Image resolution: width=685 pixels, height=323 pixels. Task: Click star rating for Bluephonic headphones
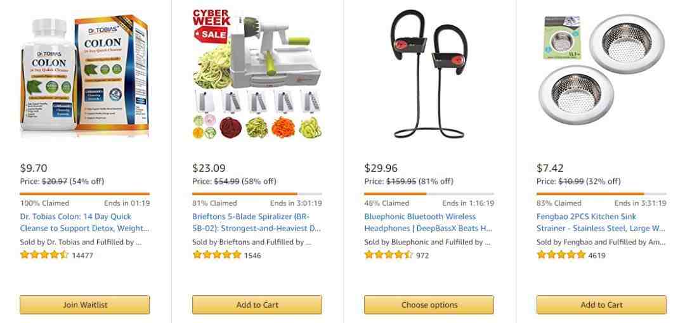coord(389,255)
